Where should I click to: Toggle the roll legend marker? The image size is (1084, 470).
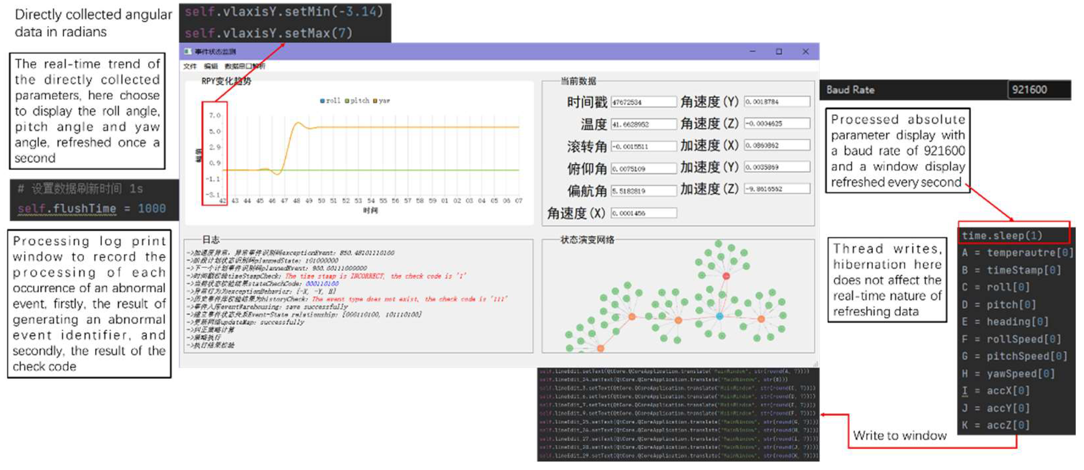322,101
